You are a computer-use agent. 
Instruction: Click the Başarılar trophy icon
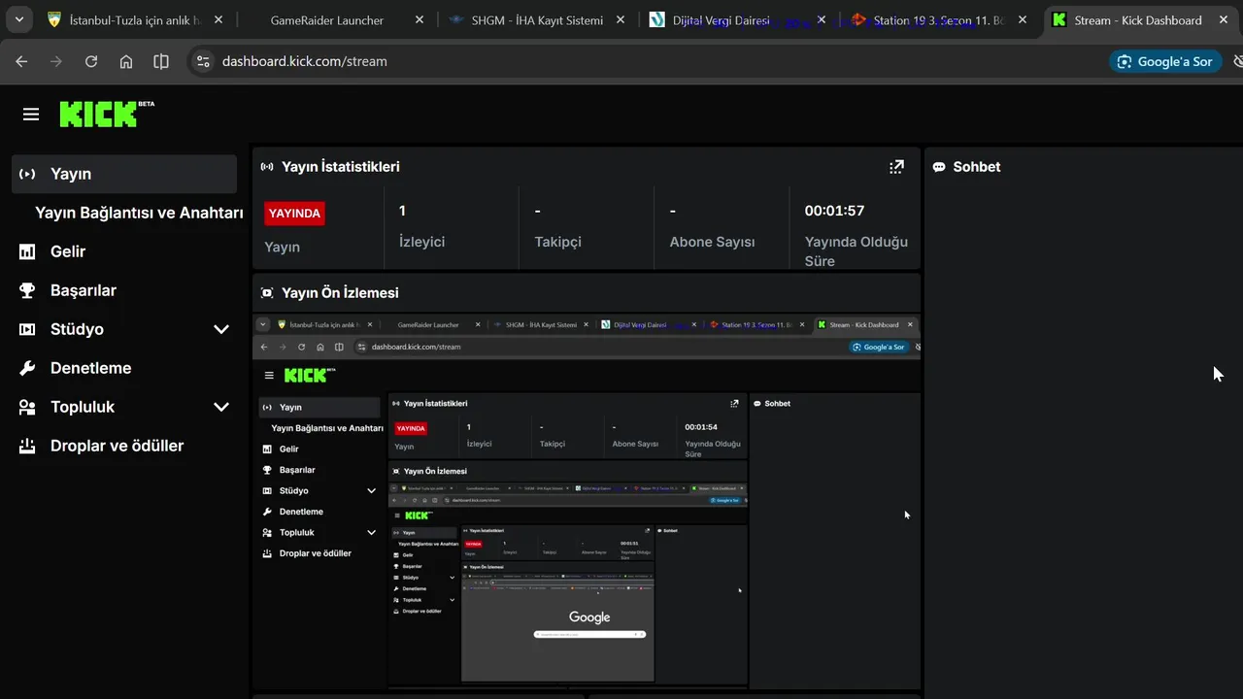[27, 290]
